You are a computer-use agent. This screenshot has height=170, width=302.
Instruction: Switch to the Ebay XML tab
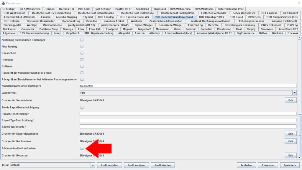[x=95, y=29]
